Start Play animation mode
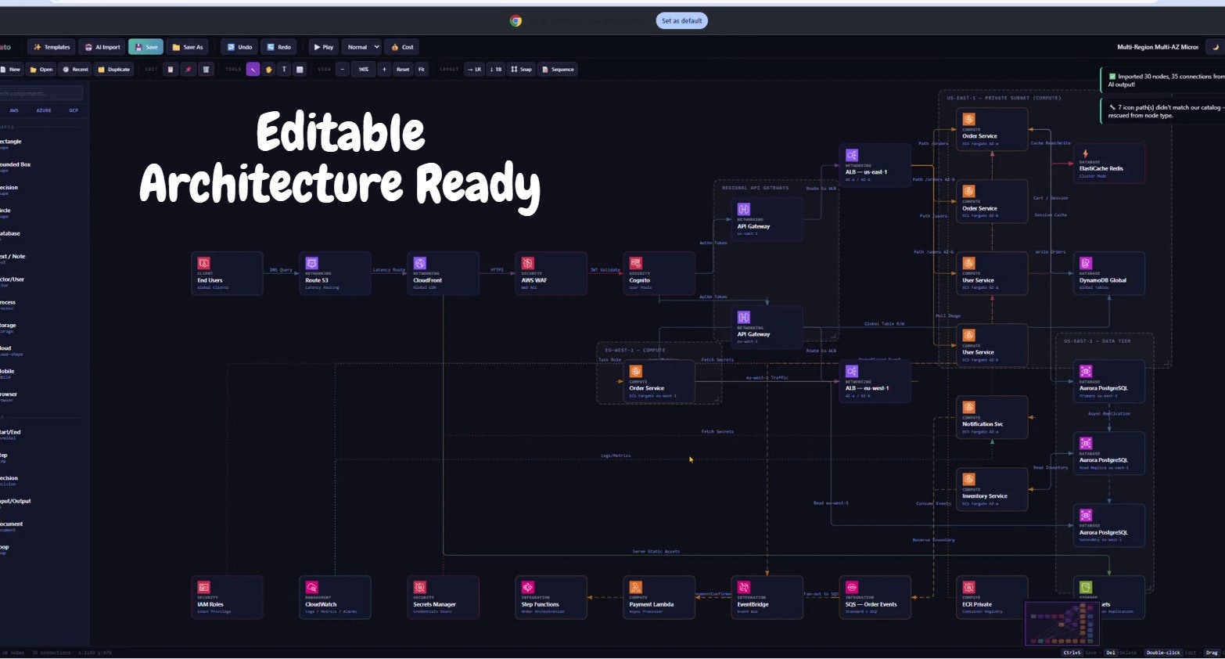The width and height of the screenshot is (1225, 659). (x=323, y=47)
